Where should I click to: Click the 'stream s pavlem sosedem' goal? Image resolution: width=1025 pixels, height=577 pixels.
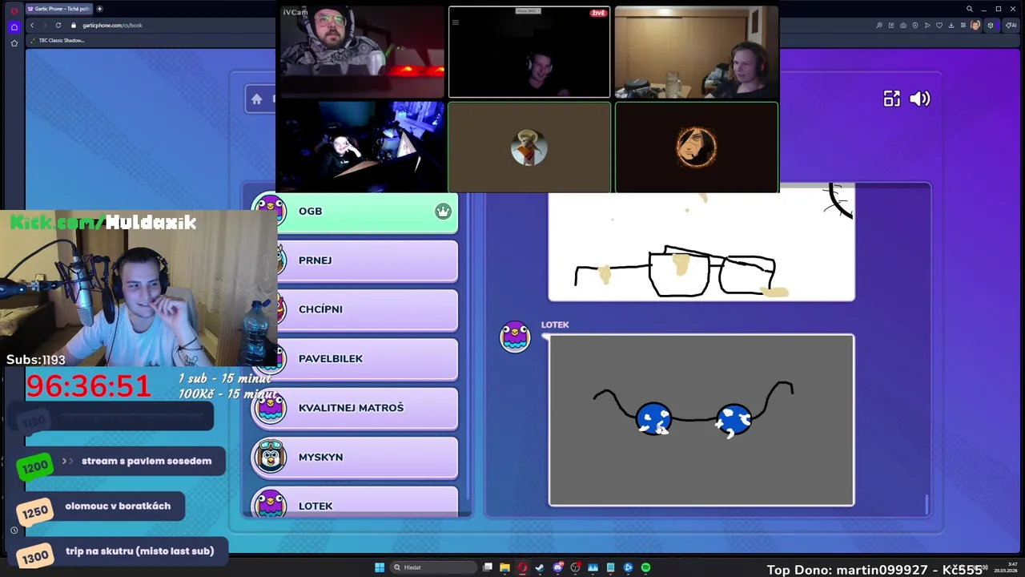pyautogui.click(x=121, y=462)
